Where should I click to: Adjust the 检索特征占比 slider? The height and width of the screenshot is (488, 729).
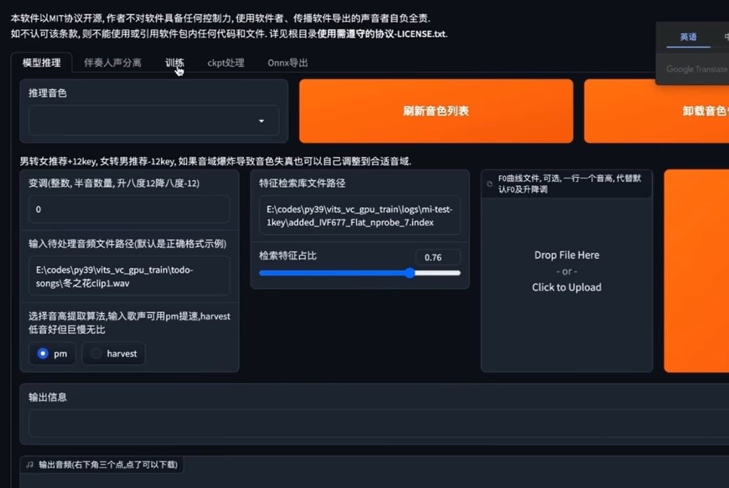point(410,273)
